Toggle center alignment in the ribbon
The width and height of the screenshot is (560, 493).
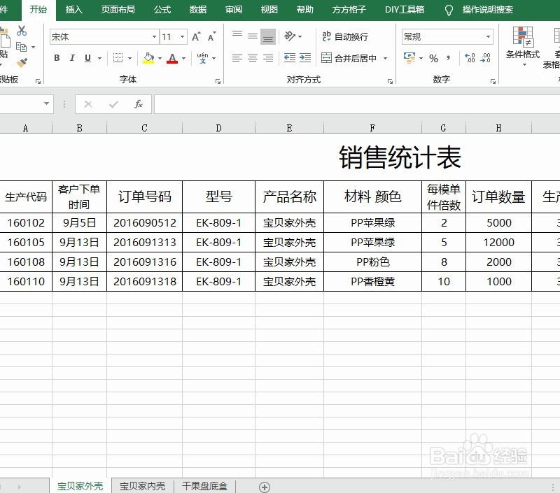tap(252, 58)
